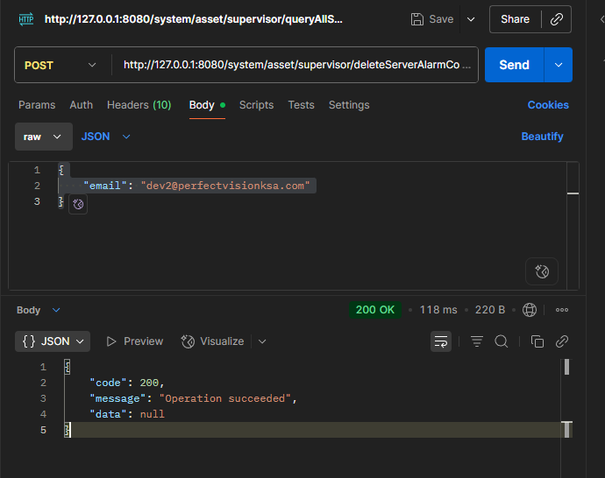This screenshot has width=605, height=478.
Task: Click the chain link icon in the response toolbar
Action: [562, 341]
